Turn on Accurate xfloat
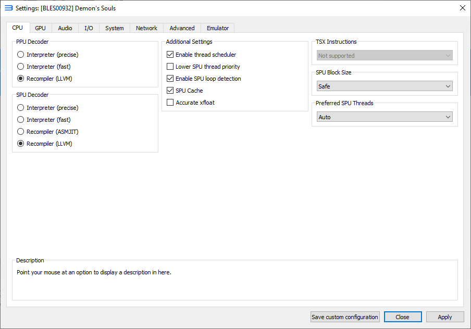Viewport: 471px width, 329px height. click(x=170, y=103)
